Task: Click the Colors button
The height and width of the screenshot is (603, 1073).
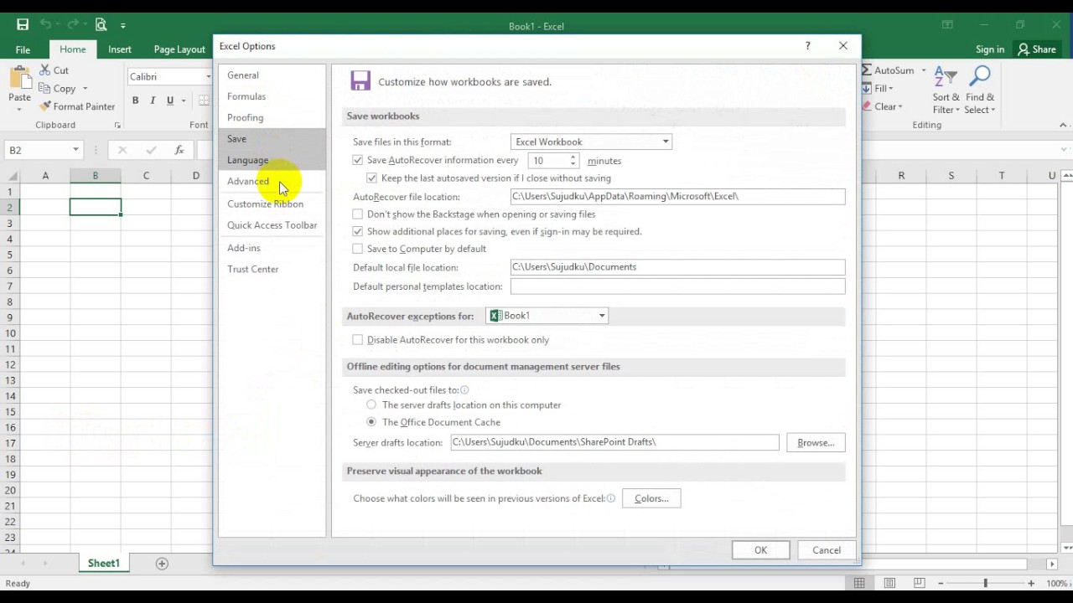Action: tap(651, 498)
